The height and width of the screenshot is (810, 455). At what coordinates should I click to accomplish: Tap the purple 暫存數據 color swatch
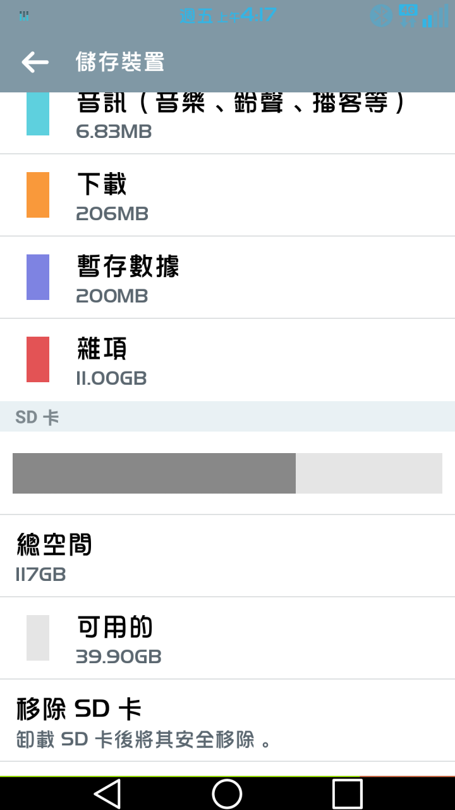click(38, 277)
